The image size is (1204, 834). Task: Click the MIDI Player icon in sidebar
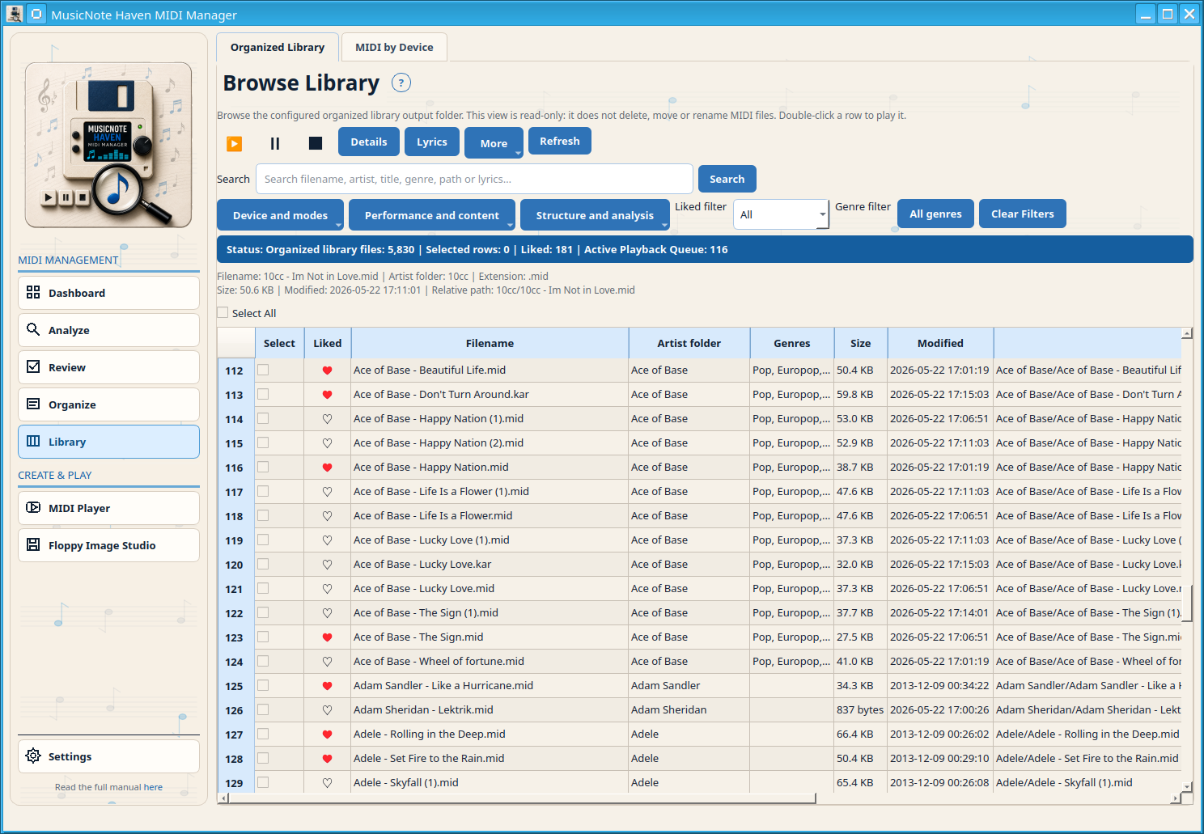33,507
